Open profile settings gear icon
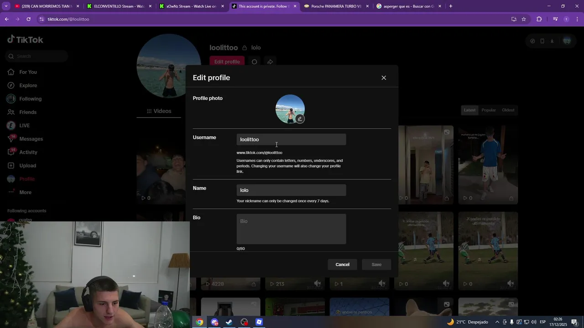This screenshot has width=584, height=328. [255, 61]
